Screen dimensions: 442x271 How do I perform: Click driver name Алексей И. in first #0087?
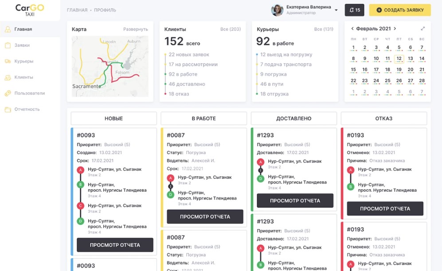[x=203, y=161]
